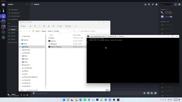Open Discord home direct messages
182x102 pixels.
tap(3, 5)
